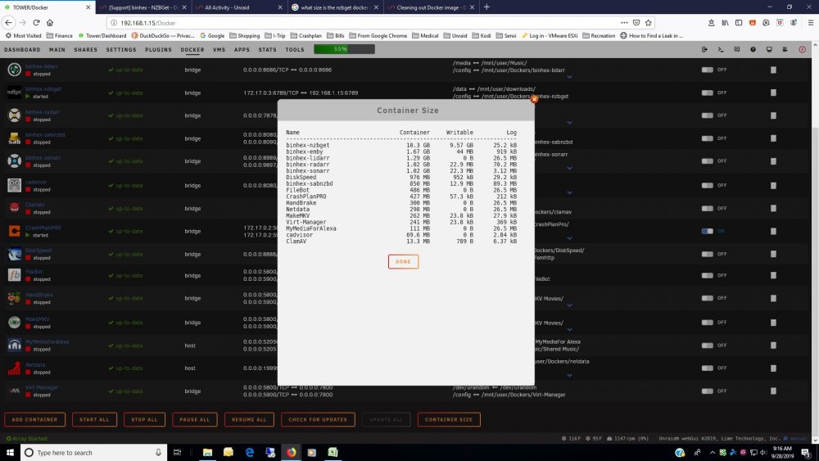Image resolution: width=819 pixels, height=461 pixels.
Task: Bookmark this page with the star icon
Action: point(648,22)
